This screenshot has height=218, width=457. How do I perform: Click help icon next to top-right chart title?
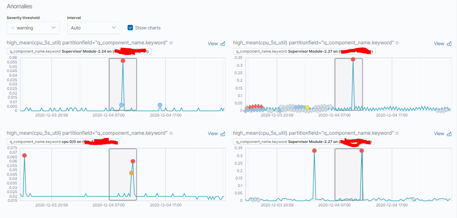(x=397, y=43)
